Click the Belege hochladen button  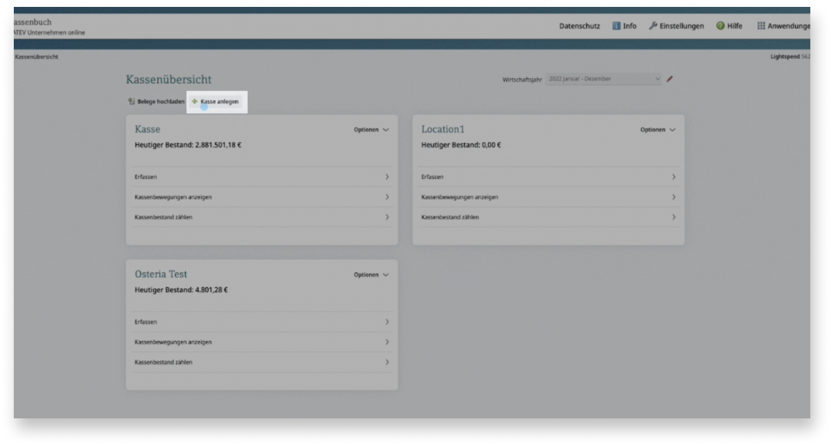click(156, 101)
